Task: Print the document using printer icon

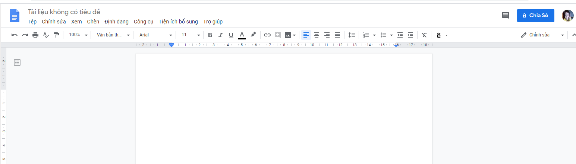Action: [35, 35]
